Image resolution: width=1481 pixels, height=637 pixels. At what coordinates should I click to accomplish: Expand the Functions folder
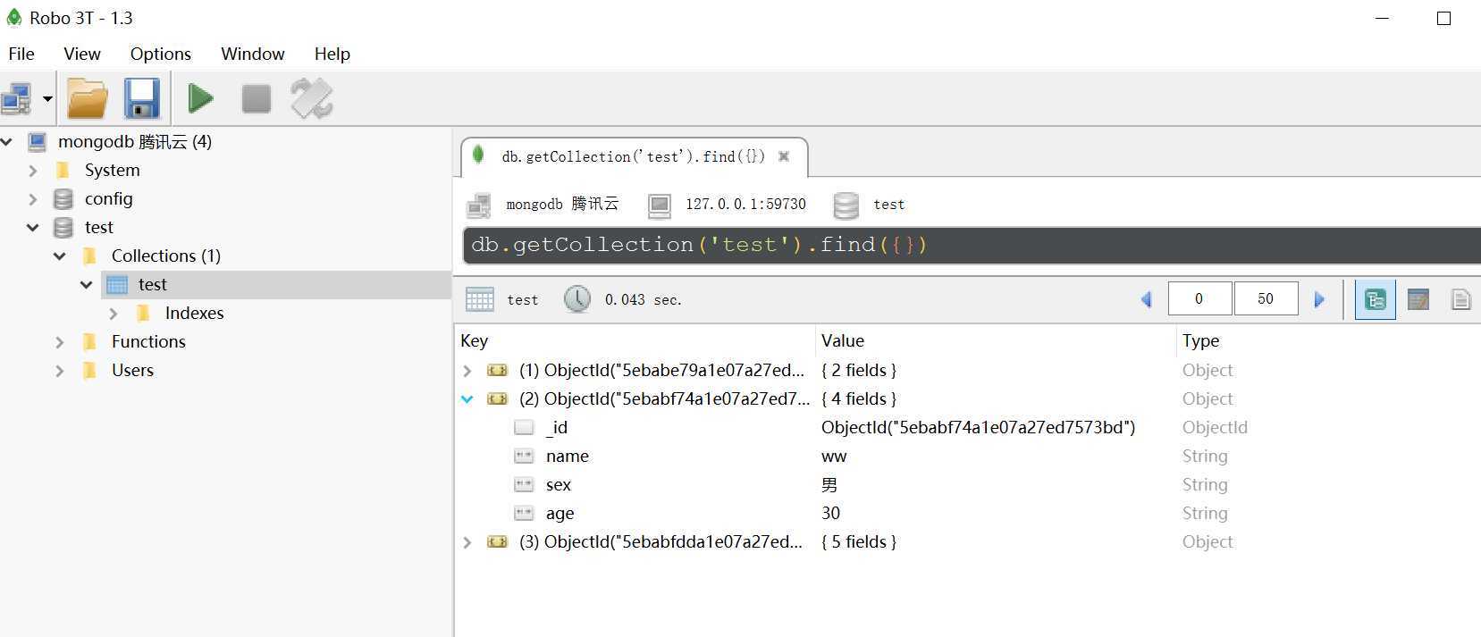60,341
